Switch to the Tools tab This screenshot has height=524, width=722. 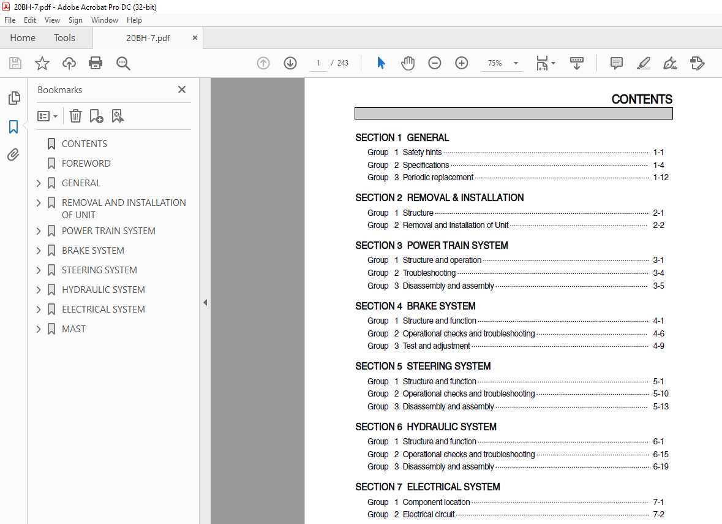pyautogui.click(x=64, y=38)
